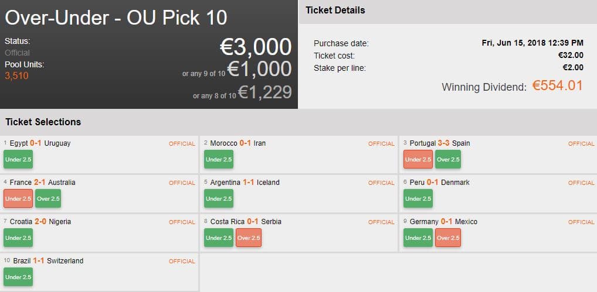Select Over 2.5 for France vs Australia

48,198
